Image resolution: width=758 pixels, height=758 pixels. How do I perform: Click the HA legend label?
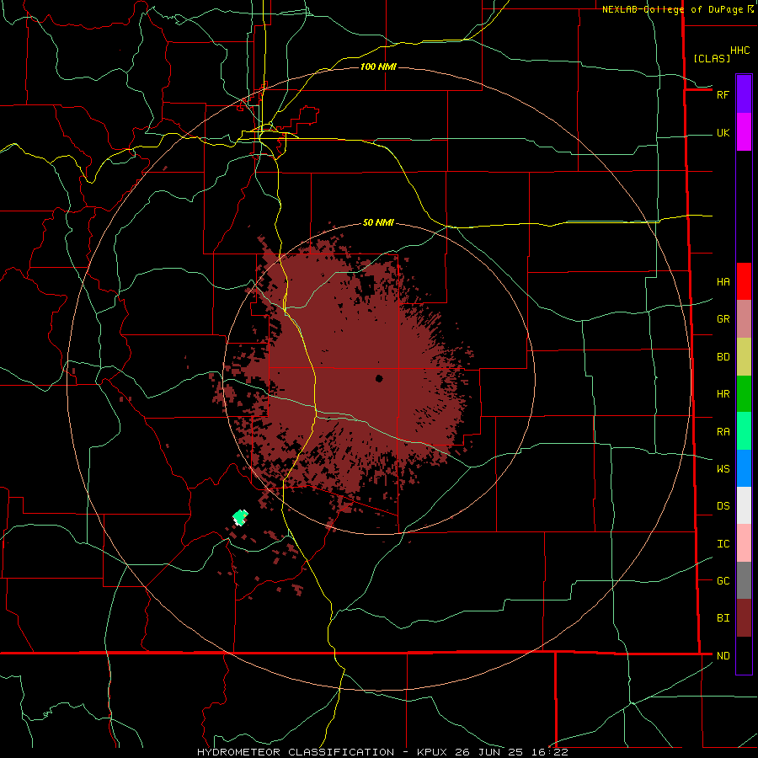[x=723, y=282]
